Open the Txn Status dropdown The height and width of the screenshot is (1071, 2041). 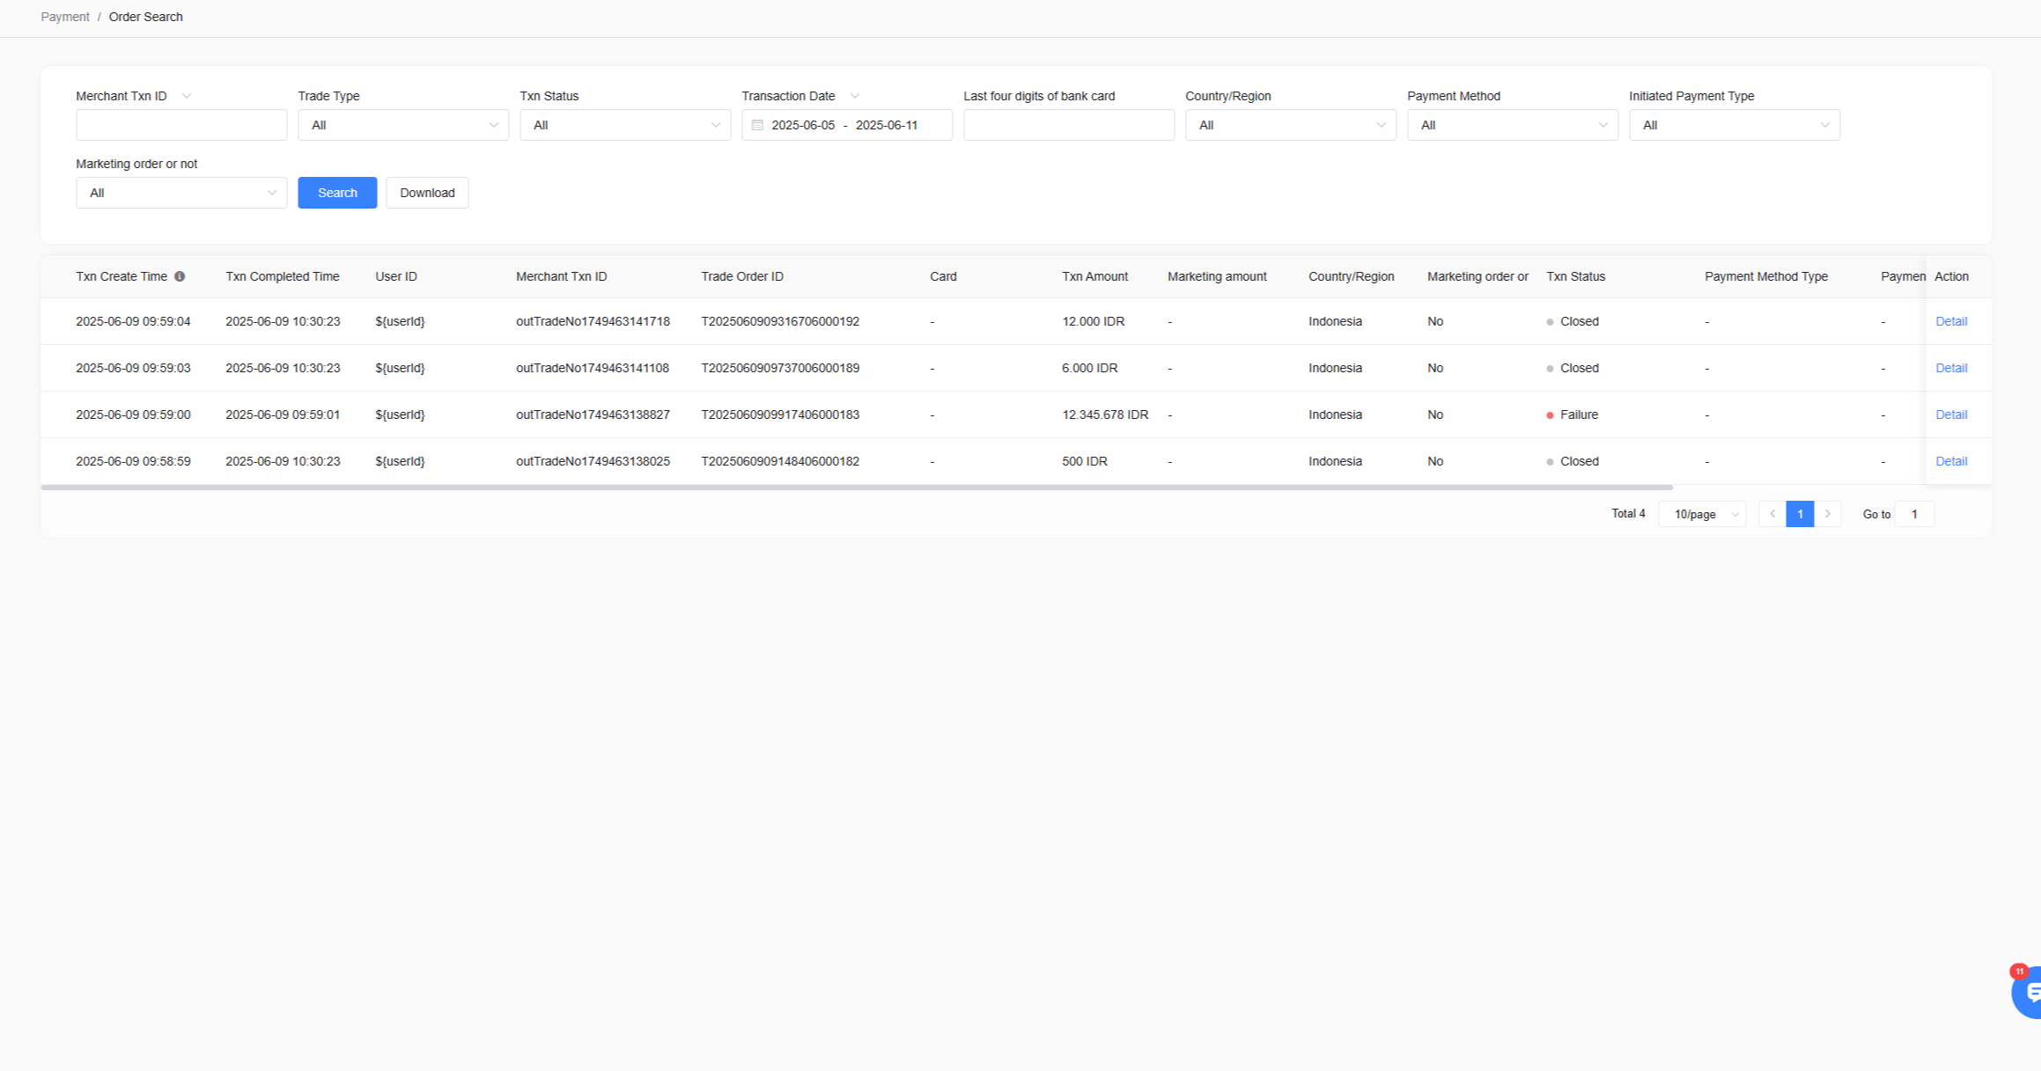pyautogui.click(x=625, y=125)
